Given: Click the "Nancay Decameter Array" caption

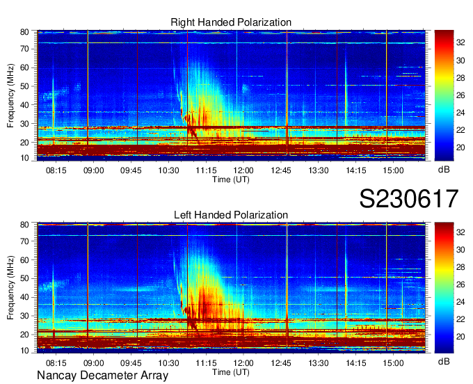Looking at the screenshot, I should [x=102, y=376].
